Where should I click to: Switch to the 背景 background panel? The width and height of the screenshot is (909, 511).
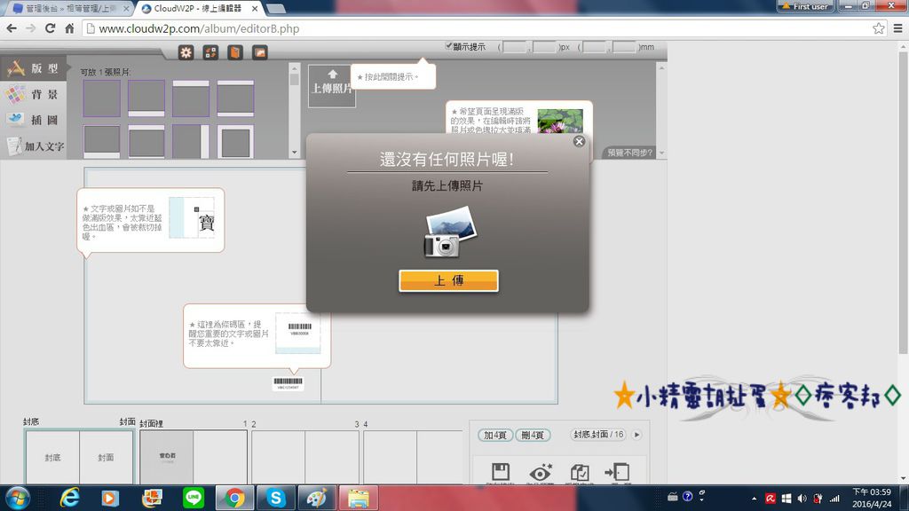click(x=33, y=94)
